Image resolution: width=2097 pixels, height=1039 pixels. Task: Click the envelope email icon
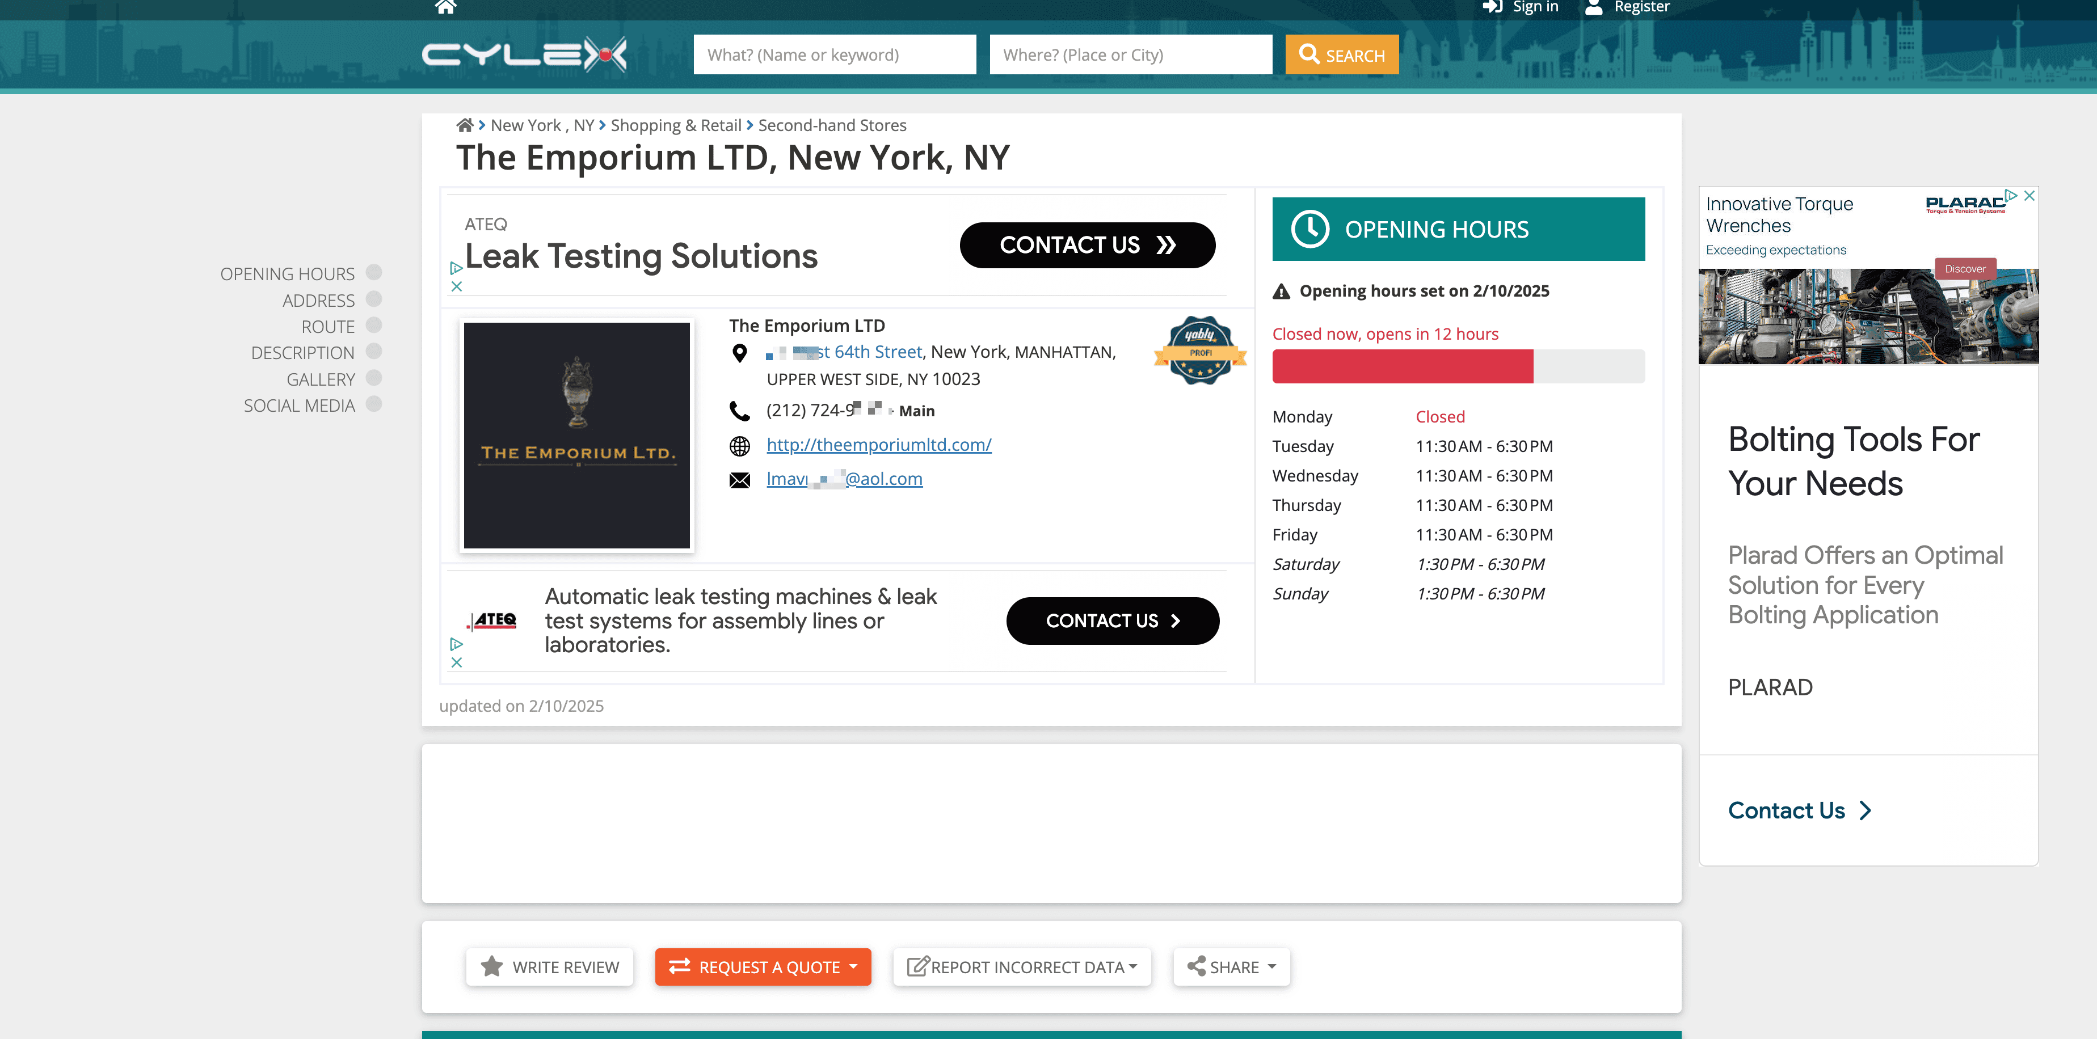(739, 480)
